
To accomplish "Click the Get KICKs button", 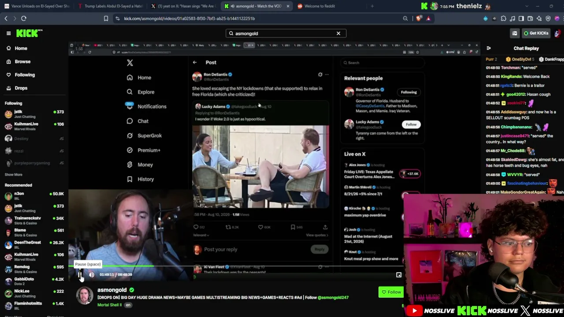I will coord(536,33).
